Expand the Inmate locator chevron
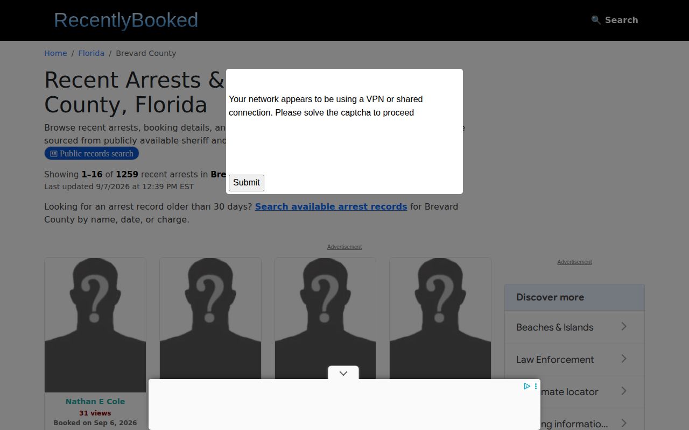 pos(624,391)
